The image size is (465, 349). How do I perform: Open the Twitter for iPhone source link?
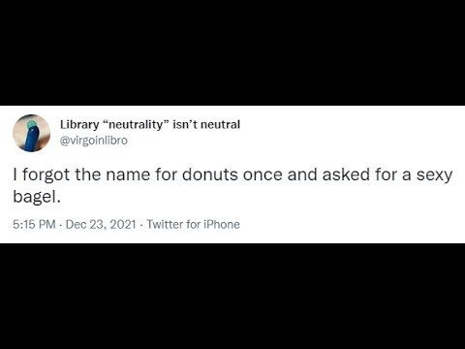(193, 224)
